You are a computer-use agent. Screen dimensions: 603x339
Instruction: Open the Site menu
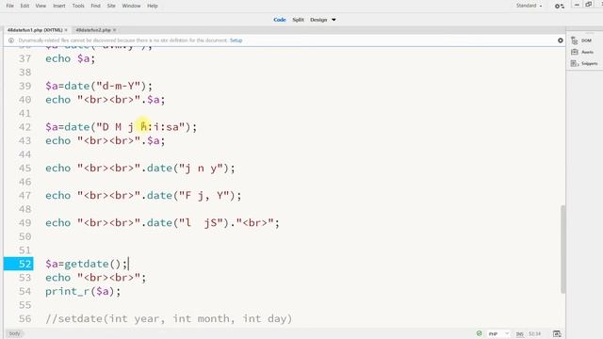coord(111,6)
